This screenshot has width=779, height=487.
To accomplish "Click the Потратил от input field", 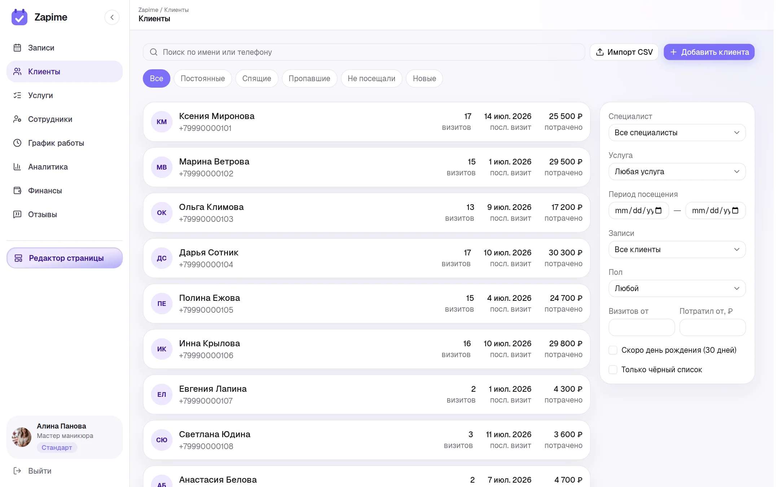I will pyautogui.click(x=712, y=327).
